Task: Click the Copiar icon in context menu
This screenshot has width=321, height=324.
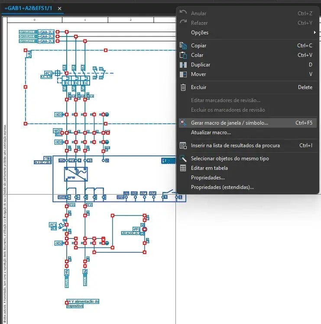Action: 183,46
